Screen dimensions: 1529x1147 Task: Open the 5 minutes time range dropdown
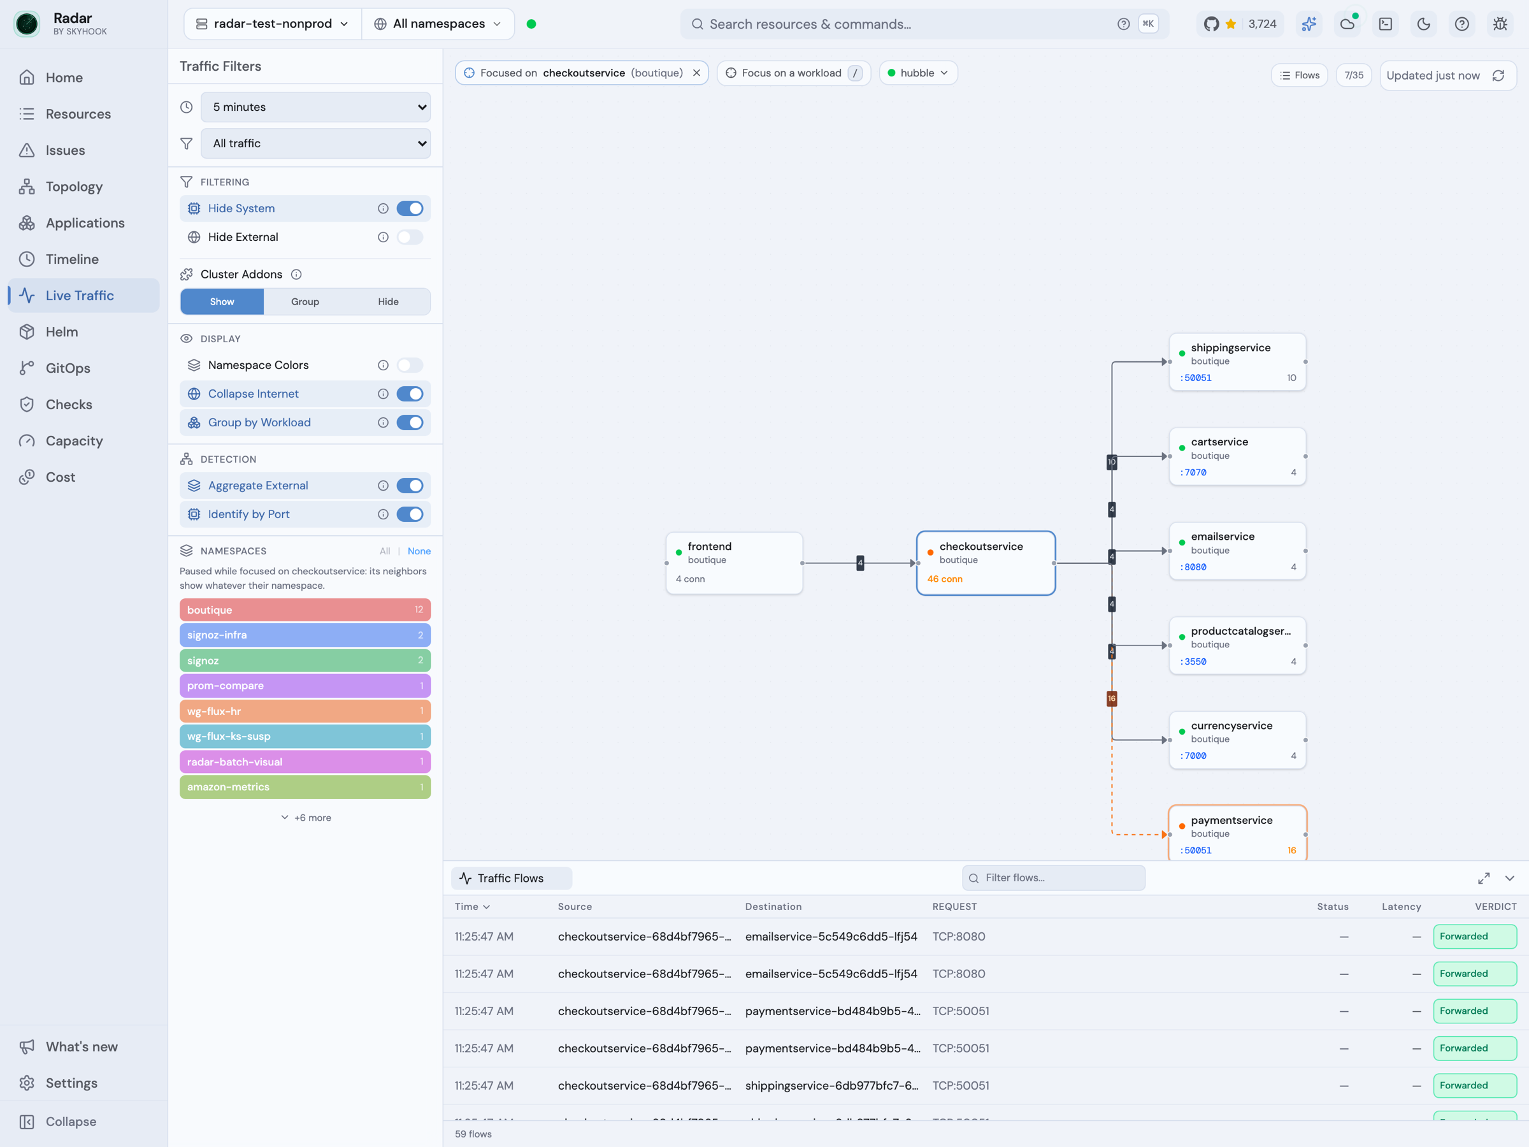pos(316,107)
